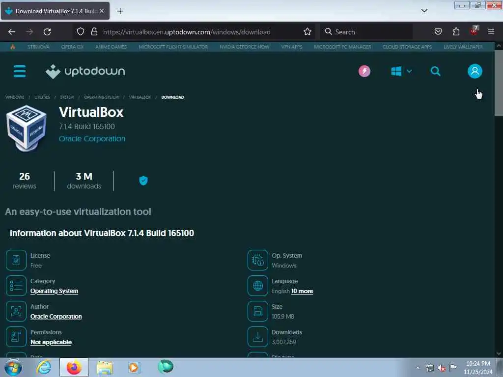Save page to Pocket

(x=438, y=31)
